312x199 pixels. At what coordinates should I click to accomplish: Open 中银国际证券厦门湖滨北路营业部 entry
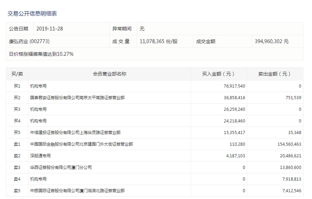click(77, 190)
